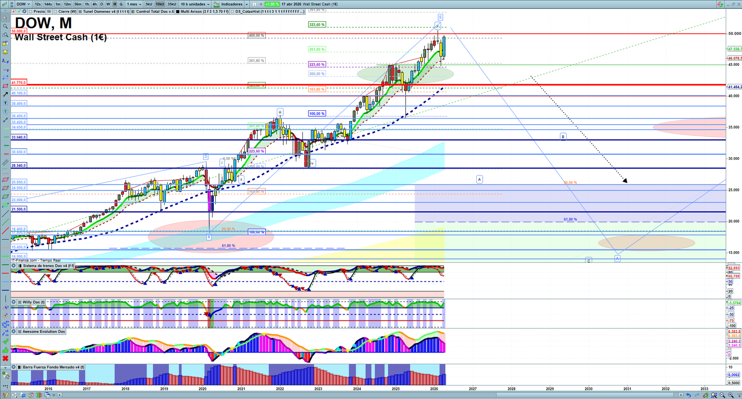Toggle the DS_CotasHist indicator checkbox

coord(232,12)
